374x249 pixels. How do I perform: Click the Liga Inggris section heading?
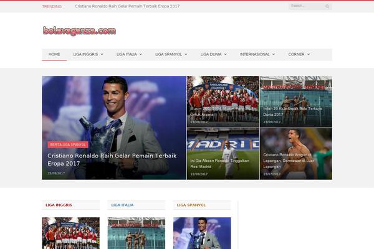59,205
